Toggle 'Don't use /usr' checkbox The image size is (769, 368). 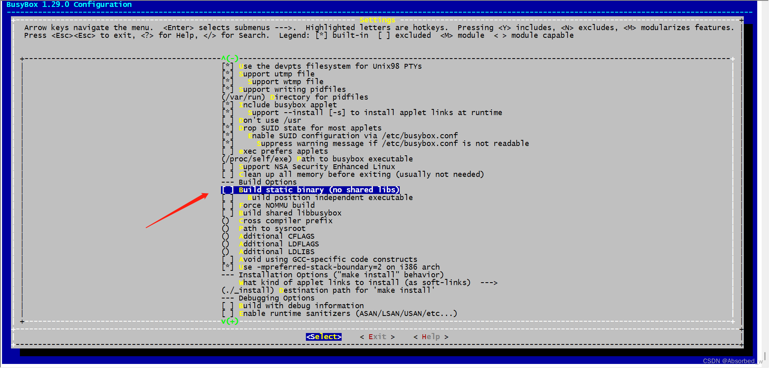click(227, 120)
